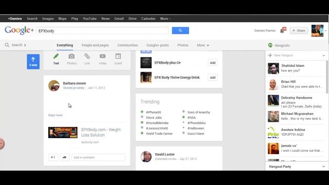
Task: Click the EPXBody plus G+ page thumbnail
Action: pyautogui.click(x=146, y=63)
